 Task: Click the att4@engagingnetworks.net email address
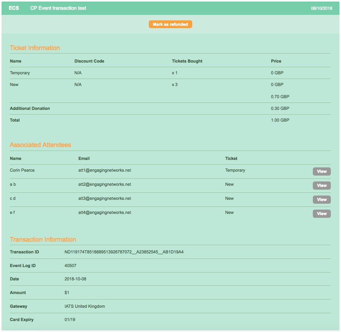[x=105, y=213]
